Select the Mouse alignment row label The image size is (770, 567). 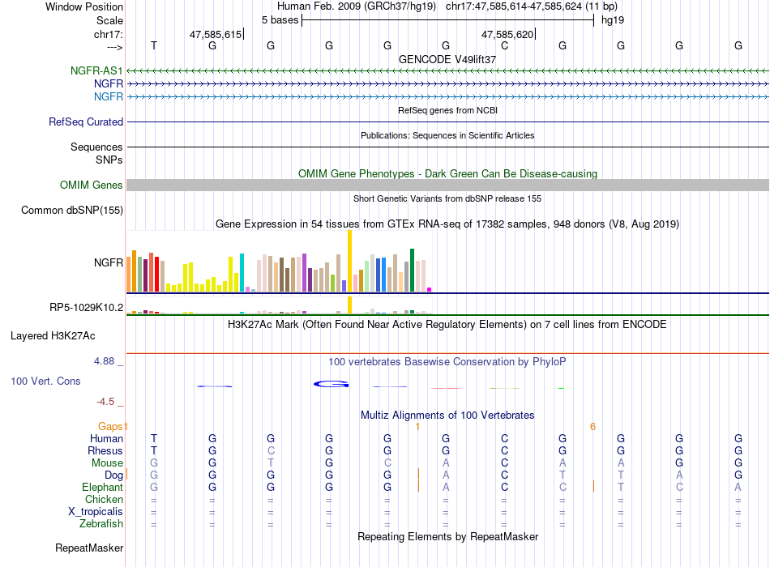pos(107,463)
